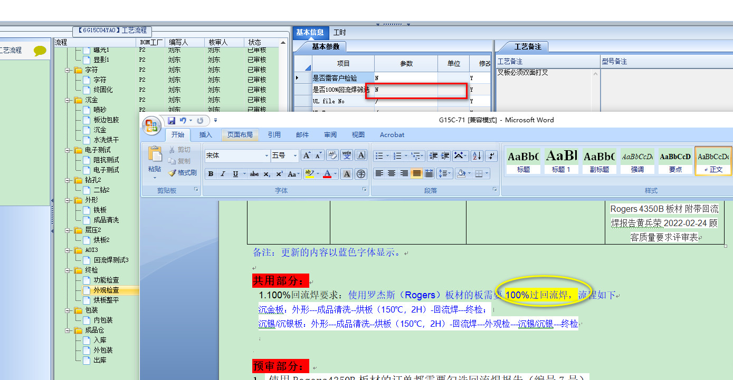
Task: Insert enclosed character (字) icon
Action: [x=361, y=174]
